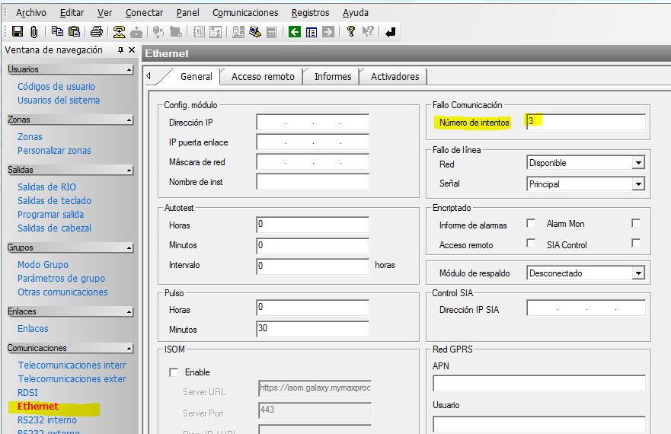This screenshot has width=671, height=434.
Task: Click the green back arrow icon
Action: [x=295, y=32]
